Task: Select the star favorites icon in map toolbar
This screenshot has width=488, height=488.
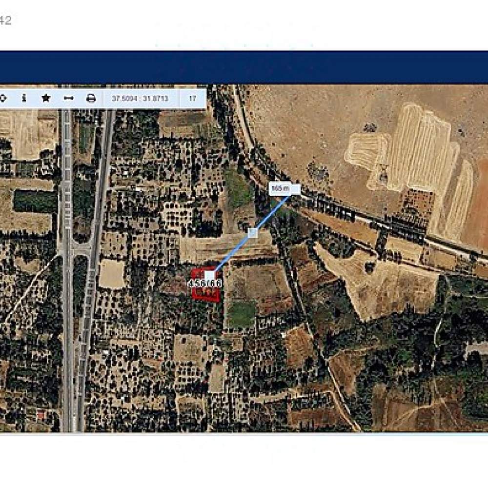Action: 46,99
